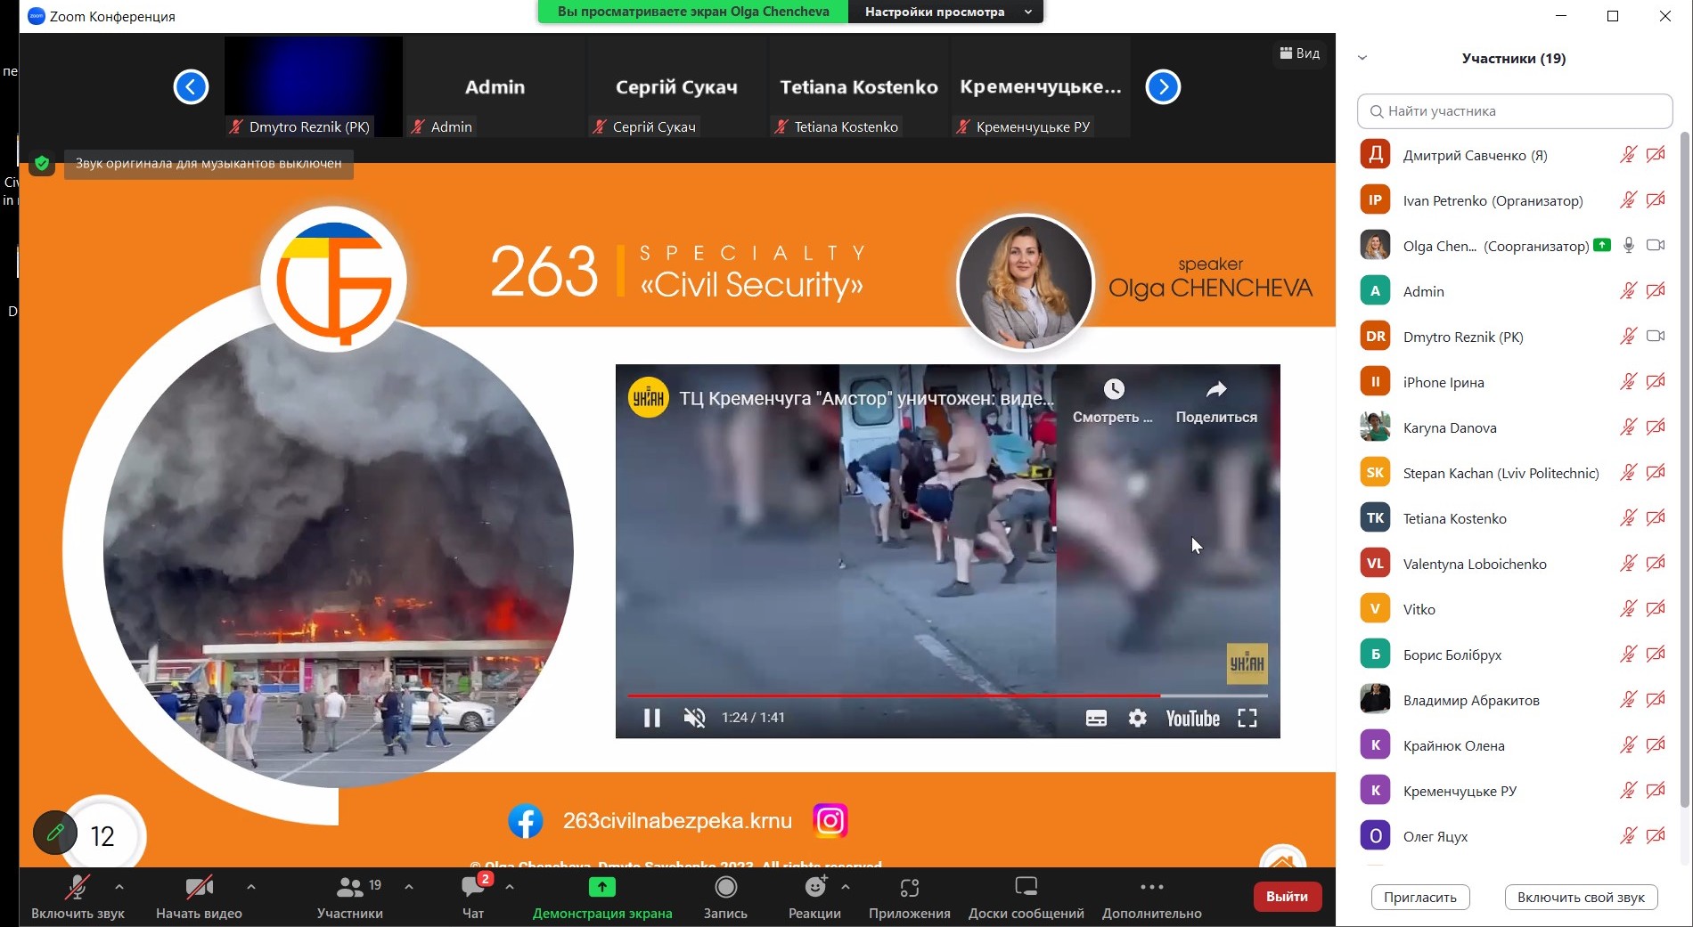
Task: Expand the Reactions options arrow
Action: (846, 887)
